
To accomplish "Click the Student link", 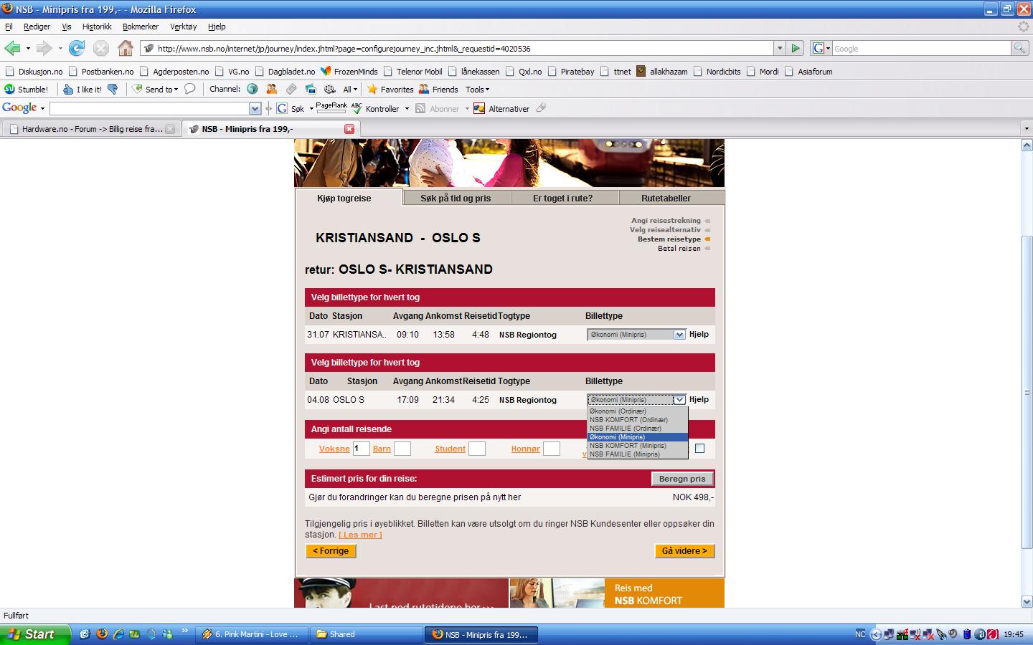I will tap(450, 449).
